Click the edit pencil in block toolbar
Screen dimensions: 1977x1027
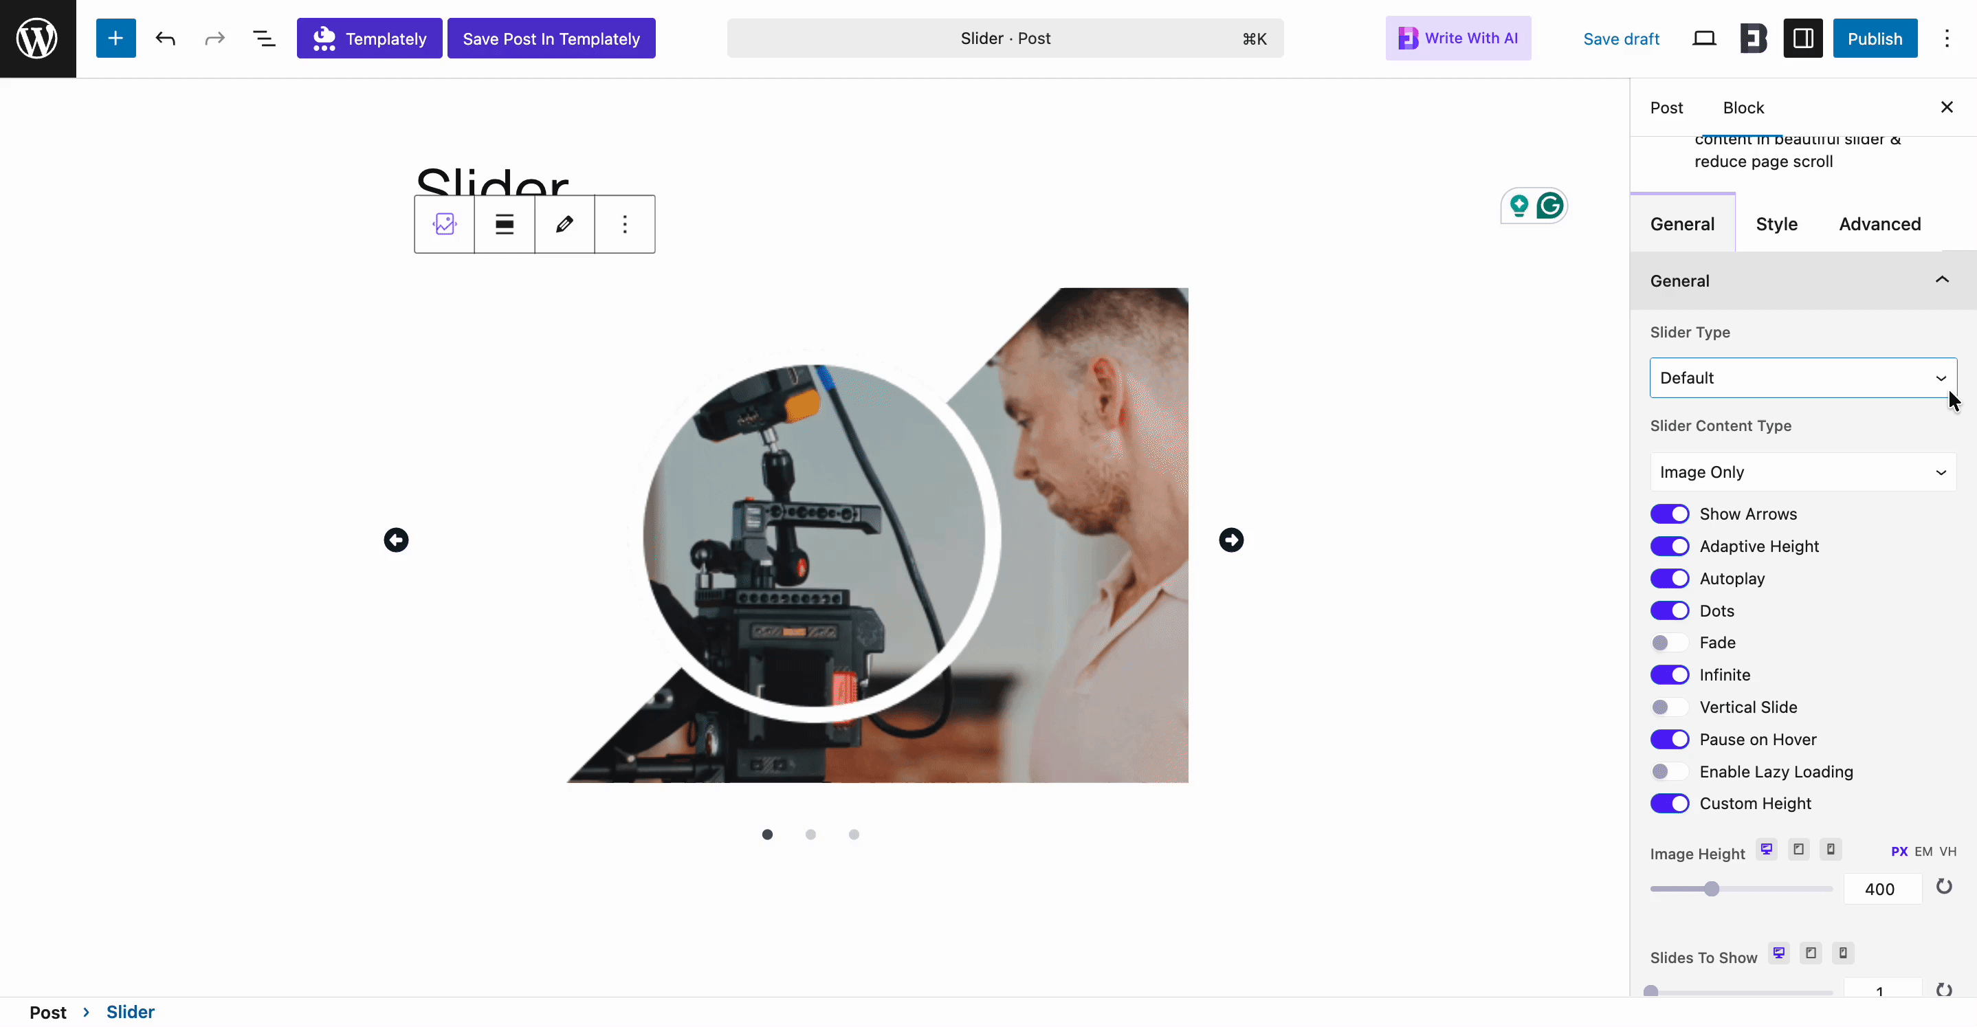(564, 224)
